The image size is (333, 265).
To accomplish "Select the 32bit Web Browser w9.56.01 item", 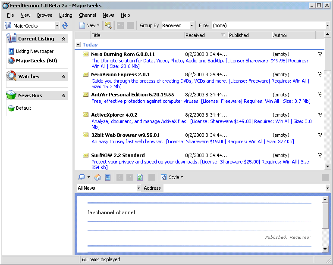I will click(x=125, y=135).
